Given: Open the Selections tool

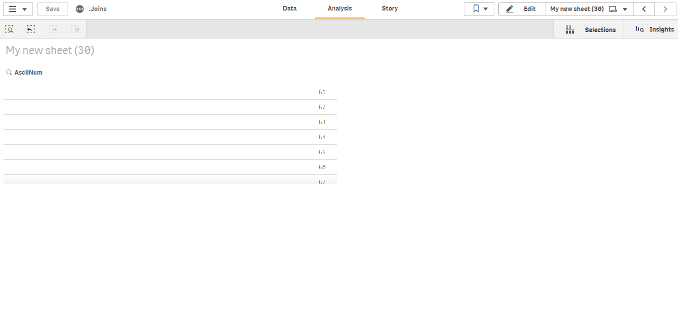Looking at the screenshot, I should (x=589, y=30).
